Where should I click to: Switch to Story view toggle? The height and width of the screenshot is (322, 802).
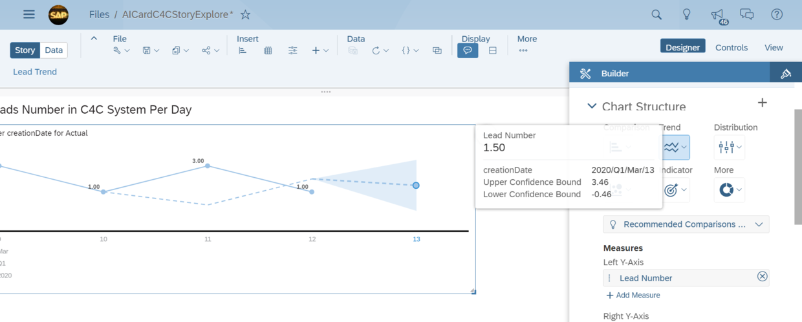[x=25, y=50]
